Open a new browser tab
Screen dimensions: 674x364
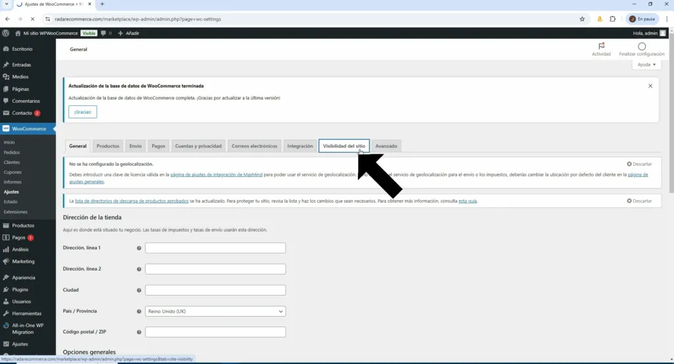[102, 4]
